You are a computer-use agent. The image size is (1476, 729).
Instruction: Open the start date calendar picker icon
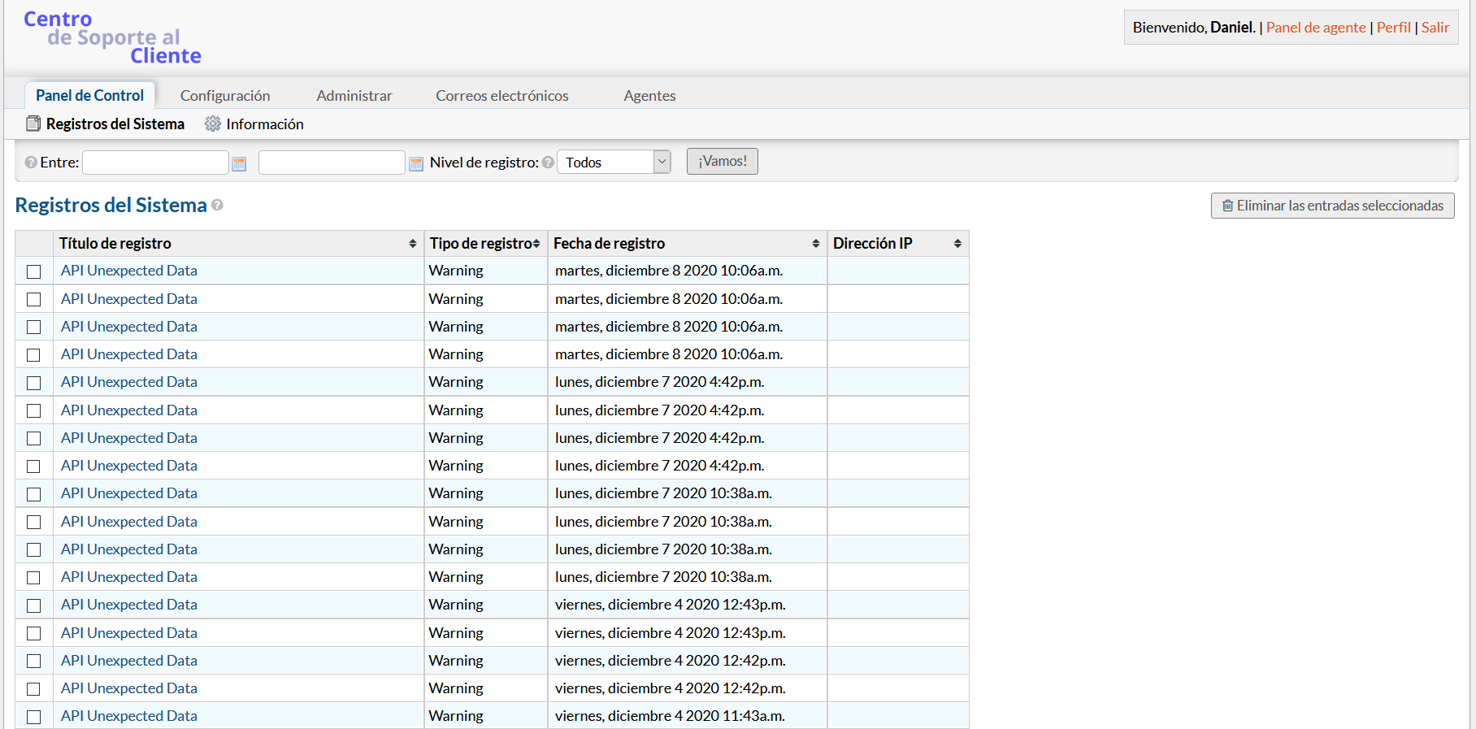[x=239, y=164]
